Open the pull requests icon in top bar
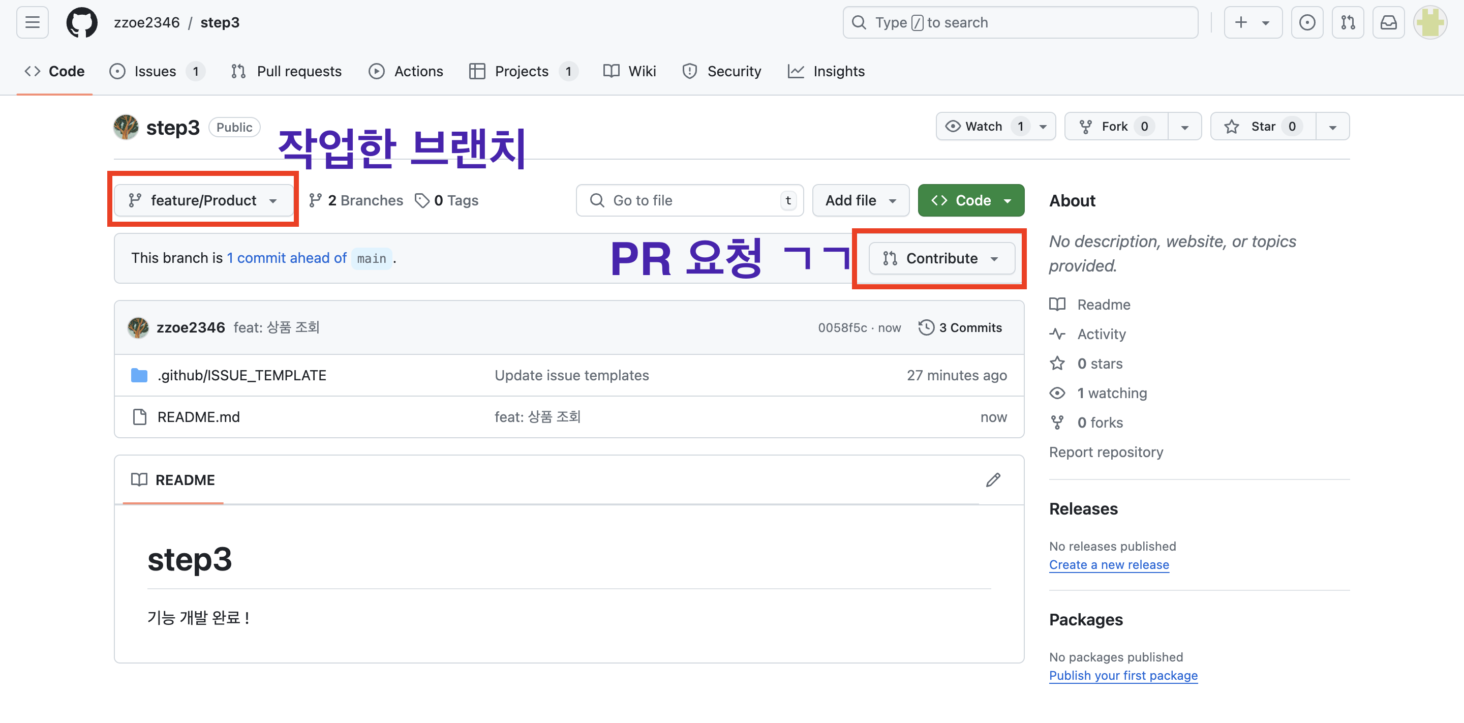 coord(1348,23)
